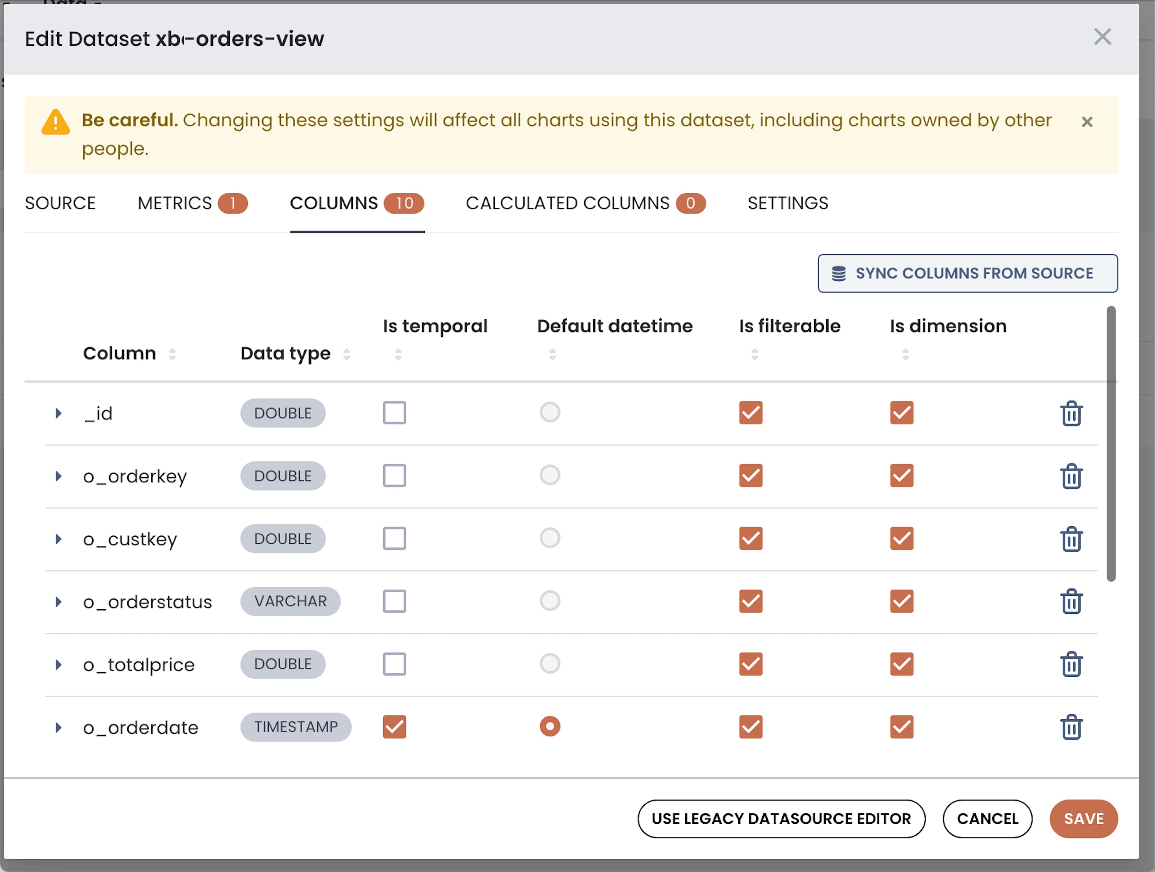
Task: Expand the o_orderdate column row
Action: 59,727
